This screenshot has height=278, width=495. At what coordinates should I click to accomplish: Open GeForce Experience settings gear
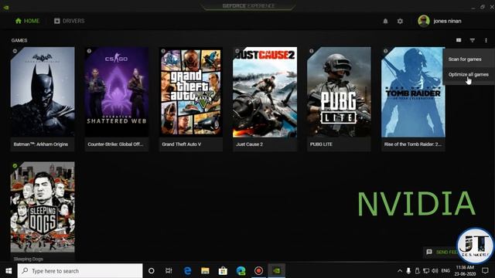point(400,21)
